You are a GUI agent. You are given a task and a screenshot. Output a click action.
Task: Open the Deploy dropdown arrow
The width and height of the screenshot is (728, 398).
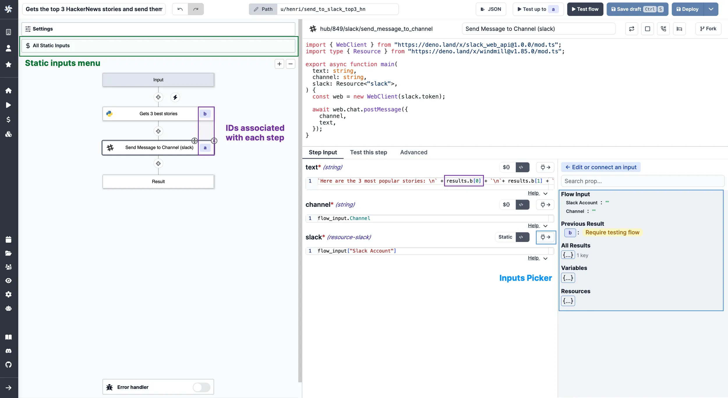[711, 9]
